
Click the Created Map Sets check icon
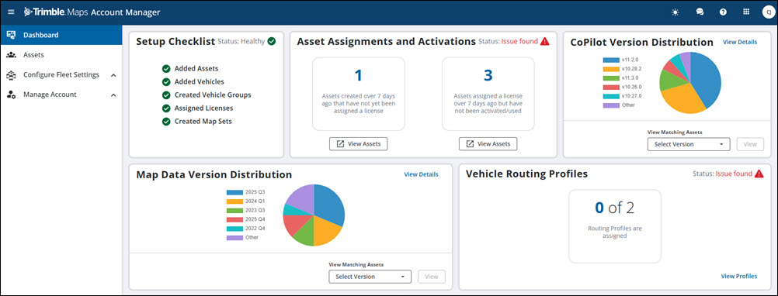[166, 122]
